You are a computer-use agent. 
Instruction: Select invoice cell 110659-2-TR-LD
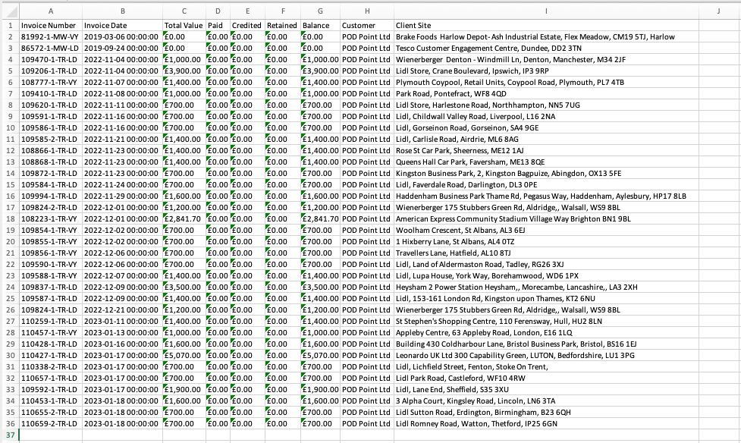50,423
